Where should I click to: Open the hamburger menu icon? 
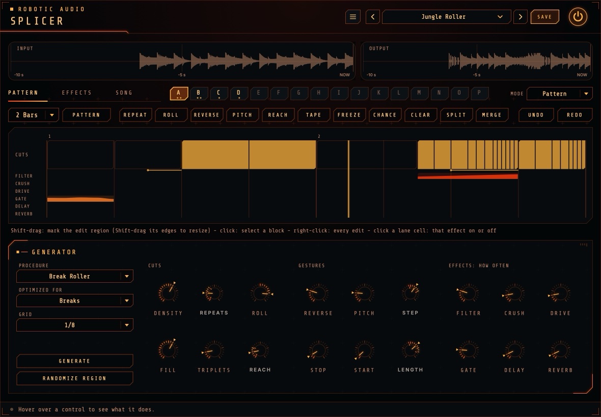coord(352,17)
